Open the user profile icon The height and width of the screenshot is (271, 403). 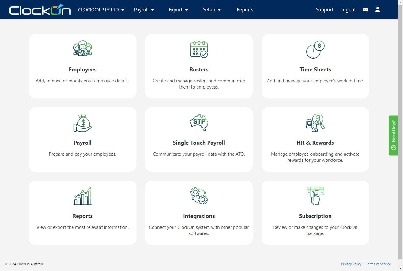click(378, 9)
